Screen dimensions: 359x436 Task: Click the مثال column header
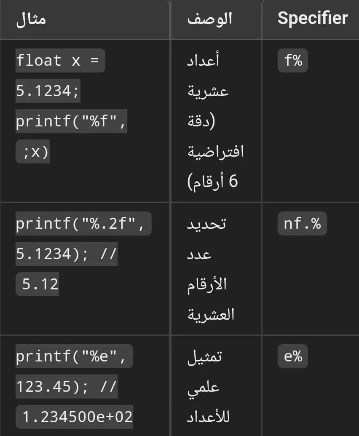tap(31, 19)
